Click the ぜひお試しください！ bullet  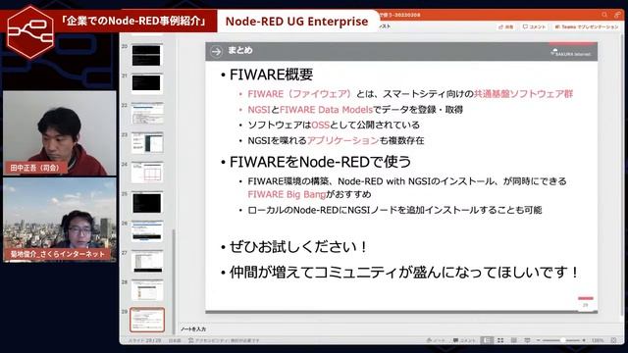pyautogui.click(x=298, y=247)
